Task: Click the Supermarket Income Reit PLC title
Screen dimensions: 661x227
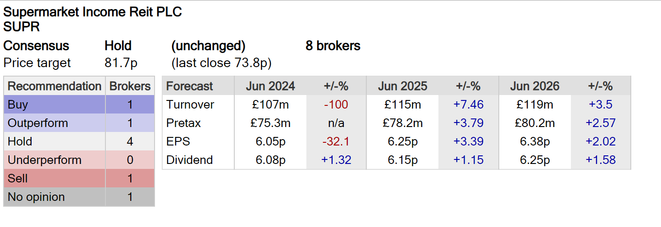Action: pyautogui.click(x=92, y=12)
